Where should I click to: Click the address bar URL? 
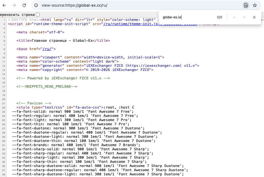coord(74,5)
